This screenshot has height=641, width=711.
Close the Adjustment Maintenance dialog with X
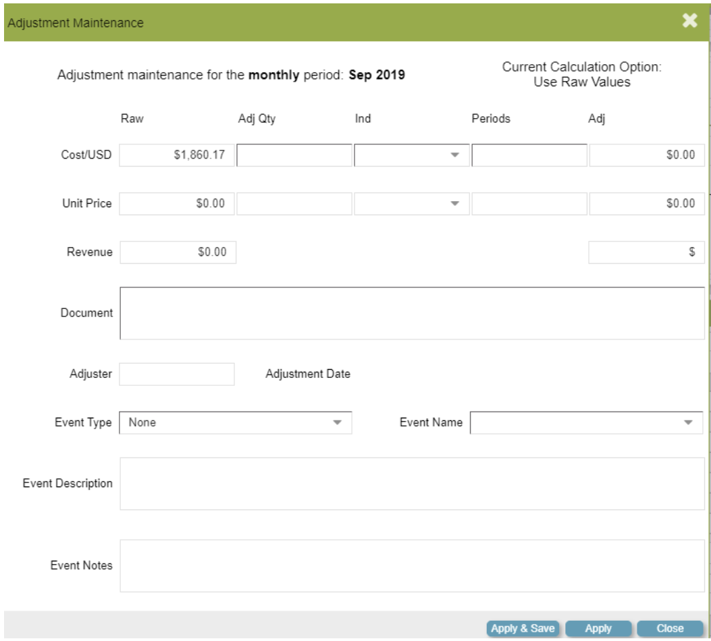(x=689, y=22)
